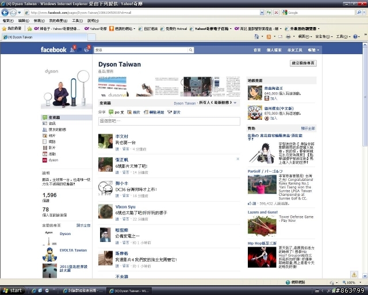Select the Videos item in left sidebar
Image resolution: width=368 pixels, height=295 pixels.
(x=67, y=147)
